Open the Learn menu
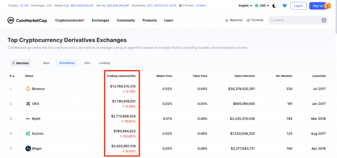The width and height of the screenshot is (337, 158). click(168, 20)
